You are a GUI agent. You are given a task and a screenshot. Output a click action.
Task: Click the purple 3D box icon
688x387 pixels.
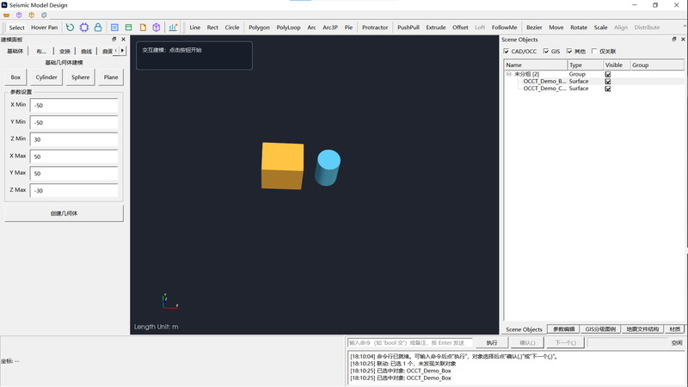pos(157,28)
